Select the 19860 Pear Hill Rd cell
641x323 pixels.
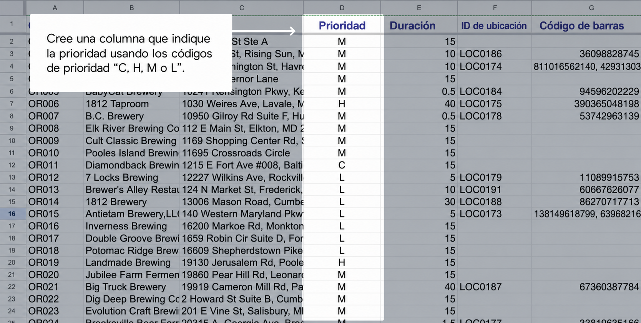[x=241, y=275]
